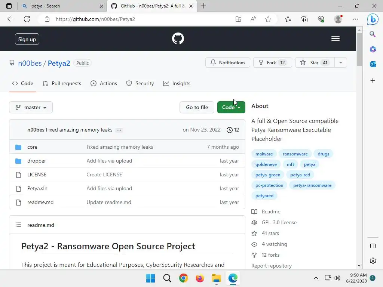Refresh the current page
The image size is (383, 287).
click(27, 19)
